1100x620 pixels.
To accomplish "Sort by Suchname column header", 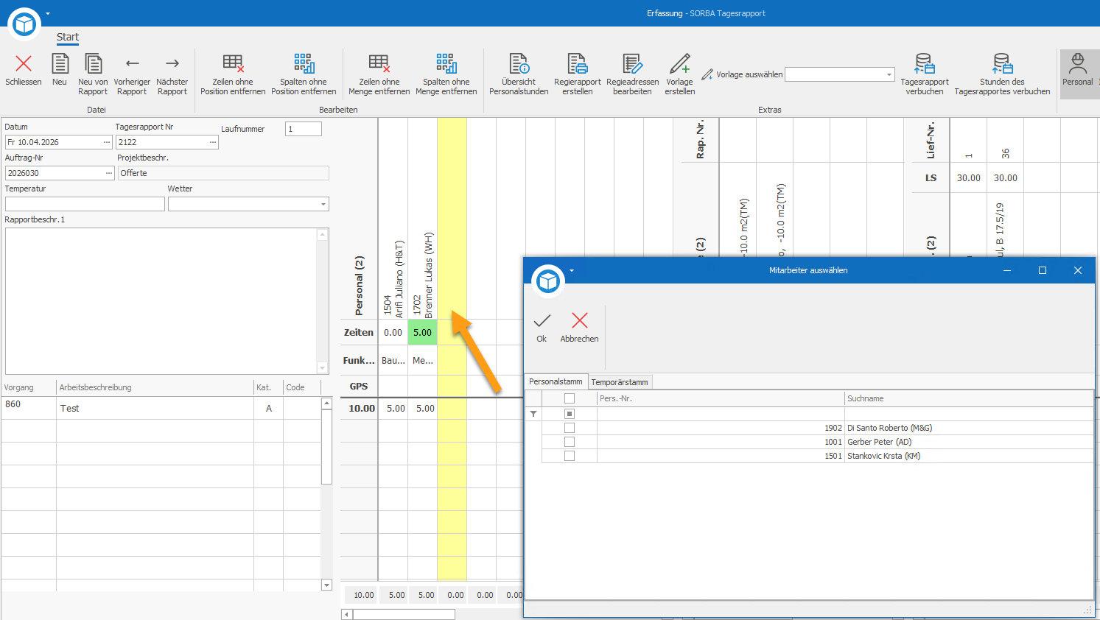I will coord(969,398).
